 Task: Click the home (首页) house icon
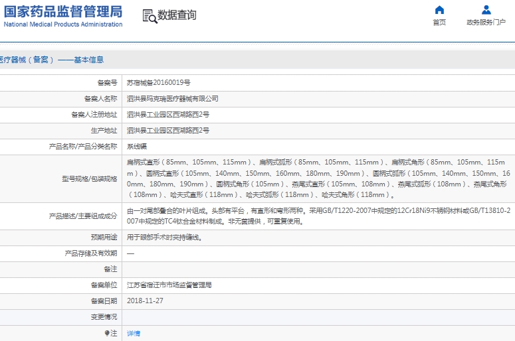coord(439,10)
